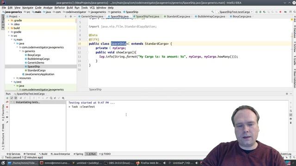Click the hammer Build Project icon
The image size is (296, 166).
(x=213, y=12)
